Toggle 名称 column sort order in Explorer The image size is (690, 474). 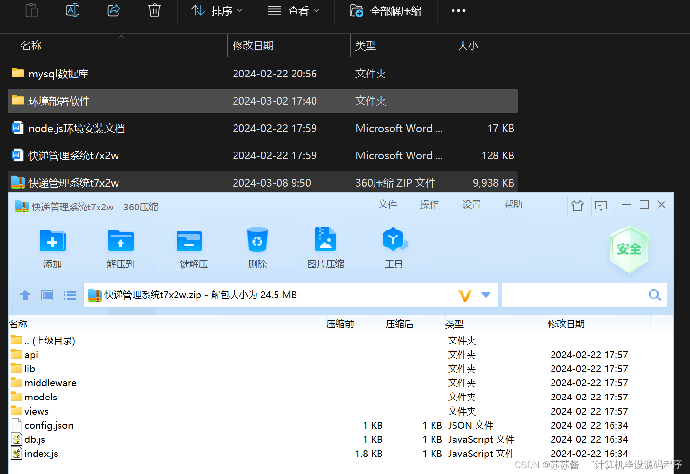(31, 45)
